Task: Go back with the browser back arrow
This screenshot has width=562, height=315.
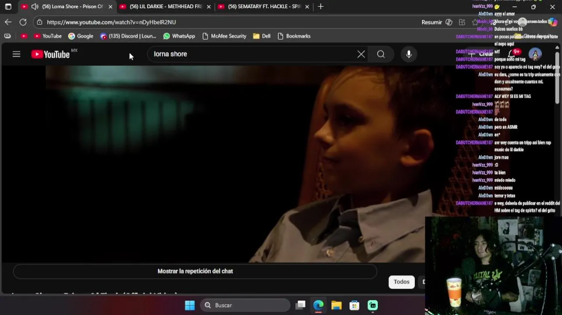Action: 8,22
